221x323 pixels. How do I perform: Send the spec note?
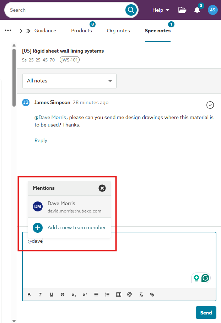pyautogui.click(x=206, y=312)
